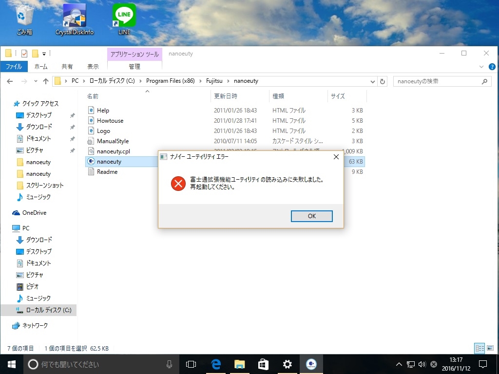
Task: Open the Windows Start menu
Action: [12, 364]
